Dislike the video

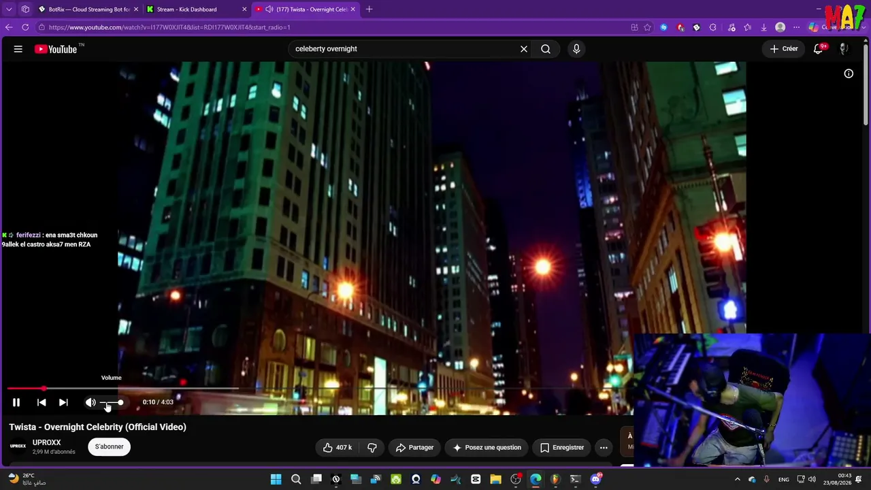click(x=372, y=447)
